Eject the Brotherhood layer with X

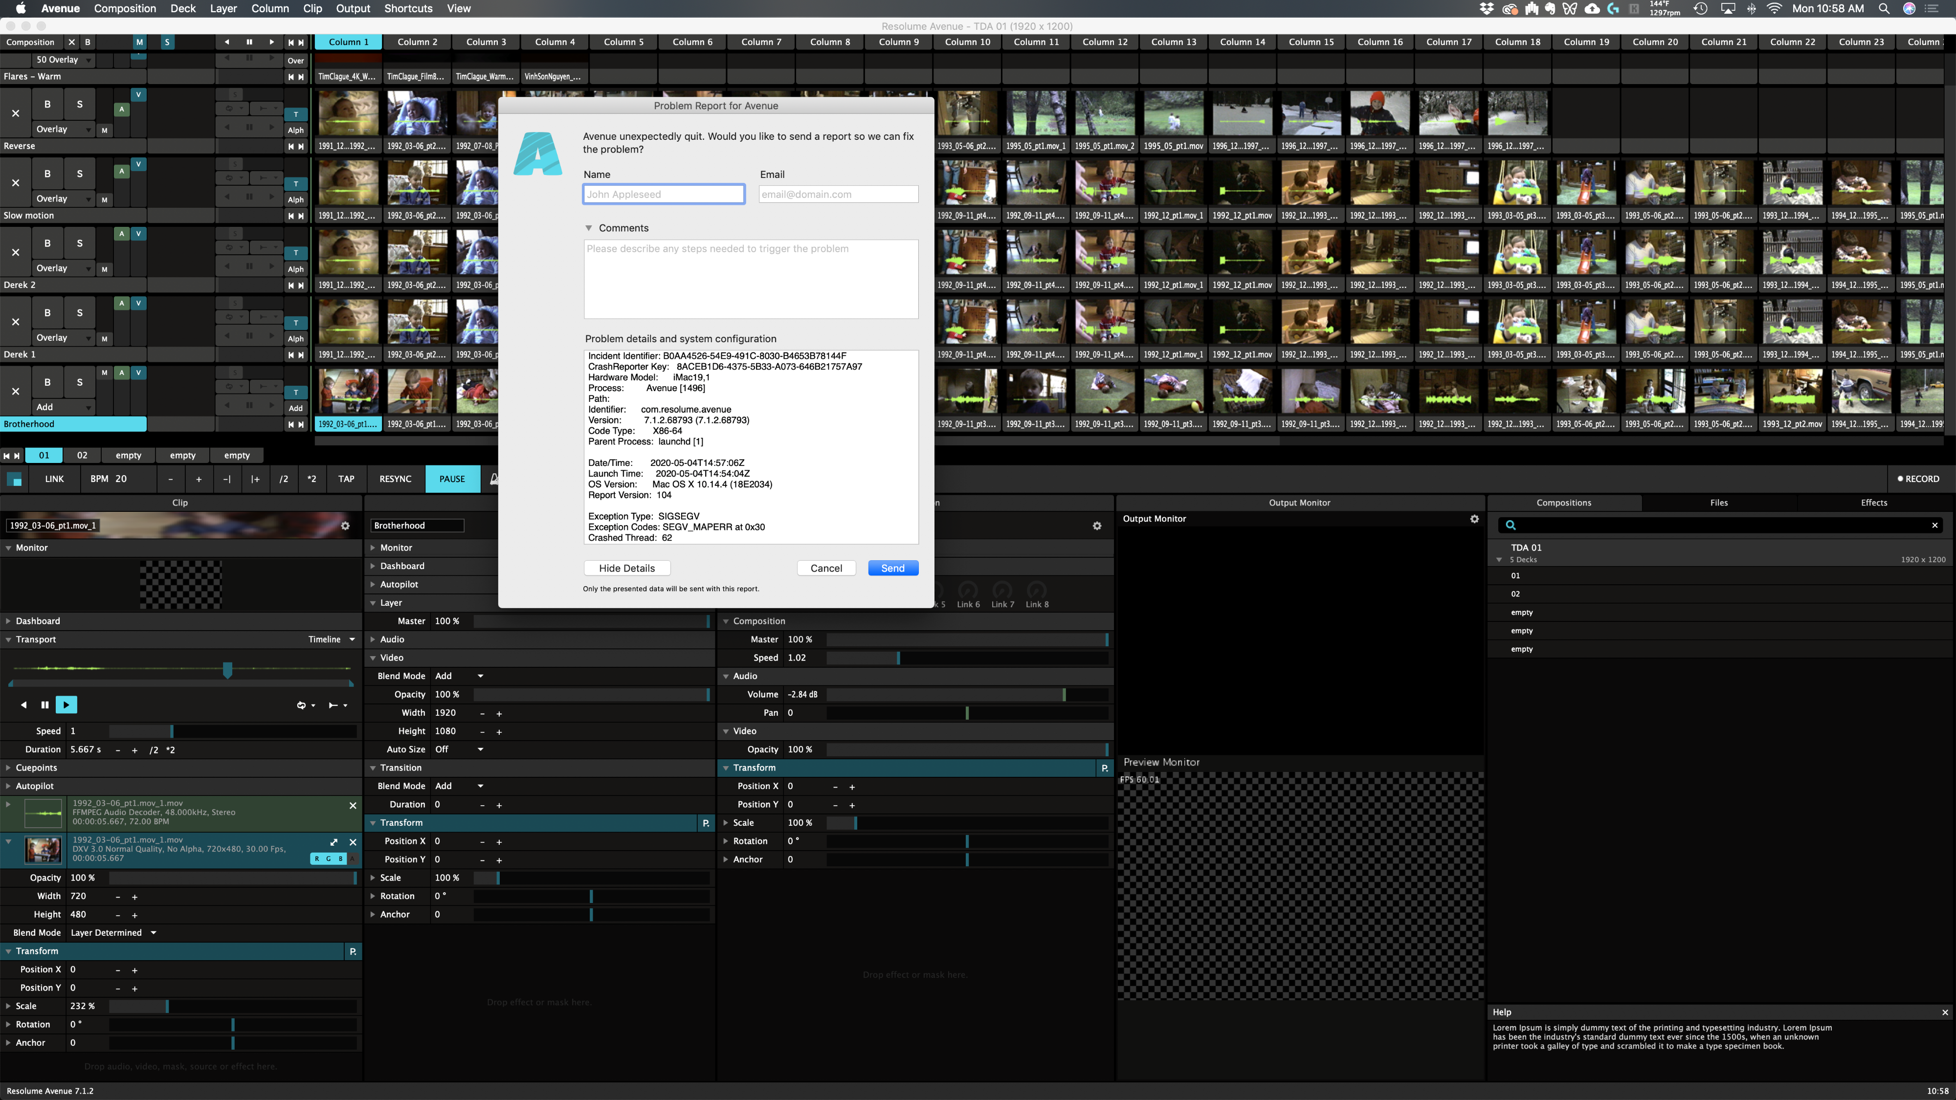(15, 391)
